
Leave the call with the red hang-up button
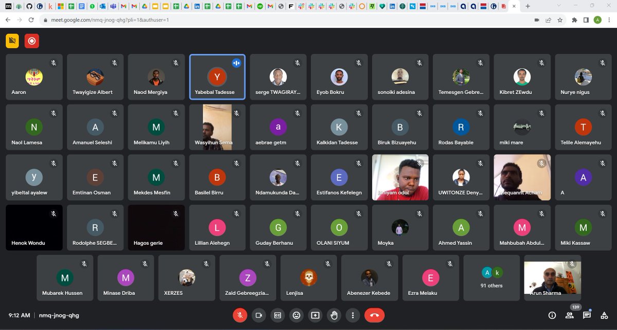(374, 315)
